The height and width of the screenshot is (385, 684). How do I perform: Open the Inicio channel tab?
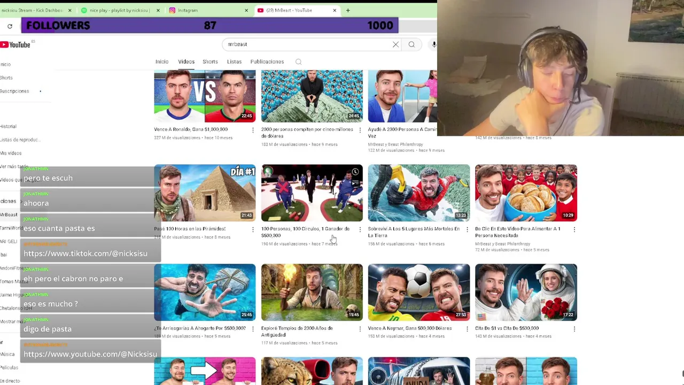tap(161, 61)
